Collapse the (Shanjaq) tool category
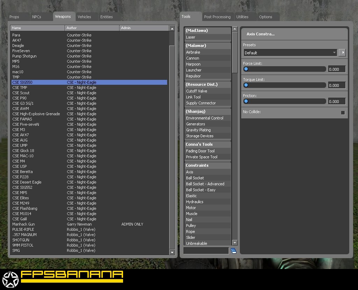Image resolution: width=358 pixels, height=290 pixels. (208, 111)
